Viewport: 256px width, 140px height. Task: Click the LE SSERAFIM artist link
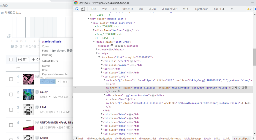click(x=55, y=128)
